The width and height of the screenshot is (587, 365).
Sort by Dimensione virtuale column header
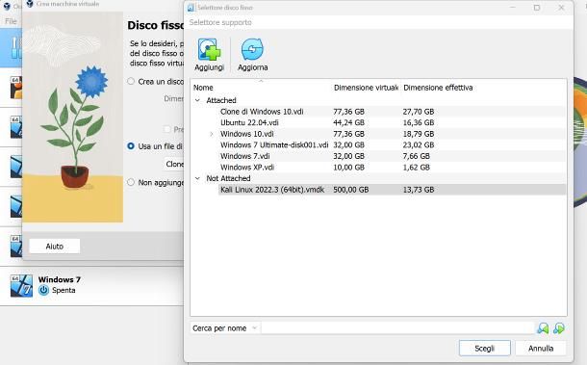click(366, 88)
